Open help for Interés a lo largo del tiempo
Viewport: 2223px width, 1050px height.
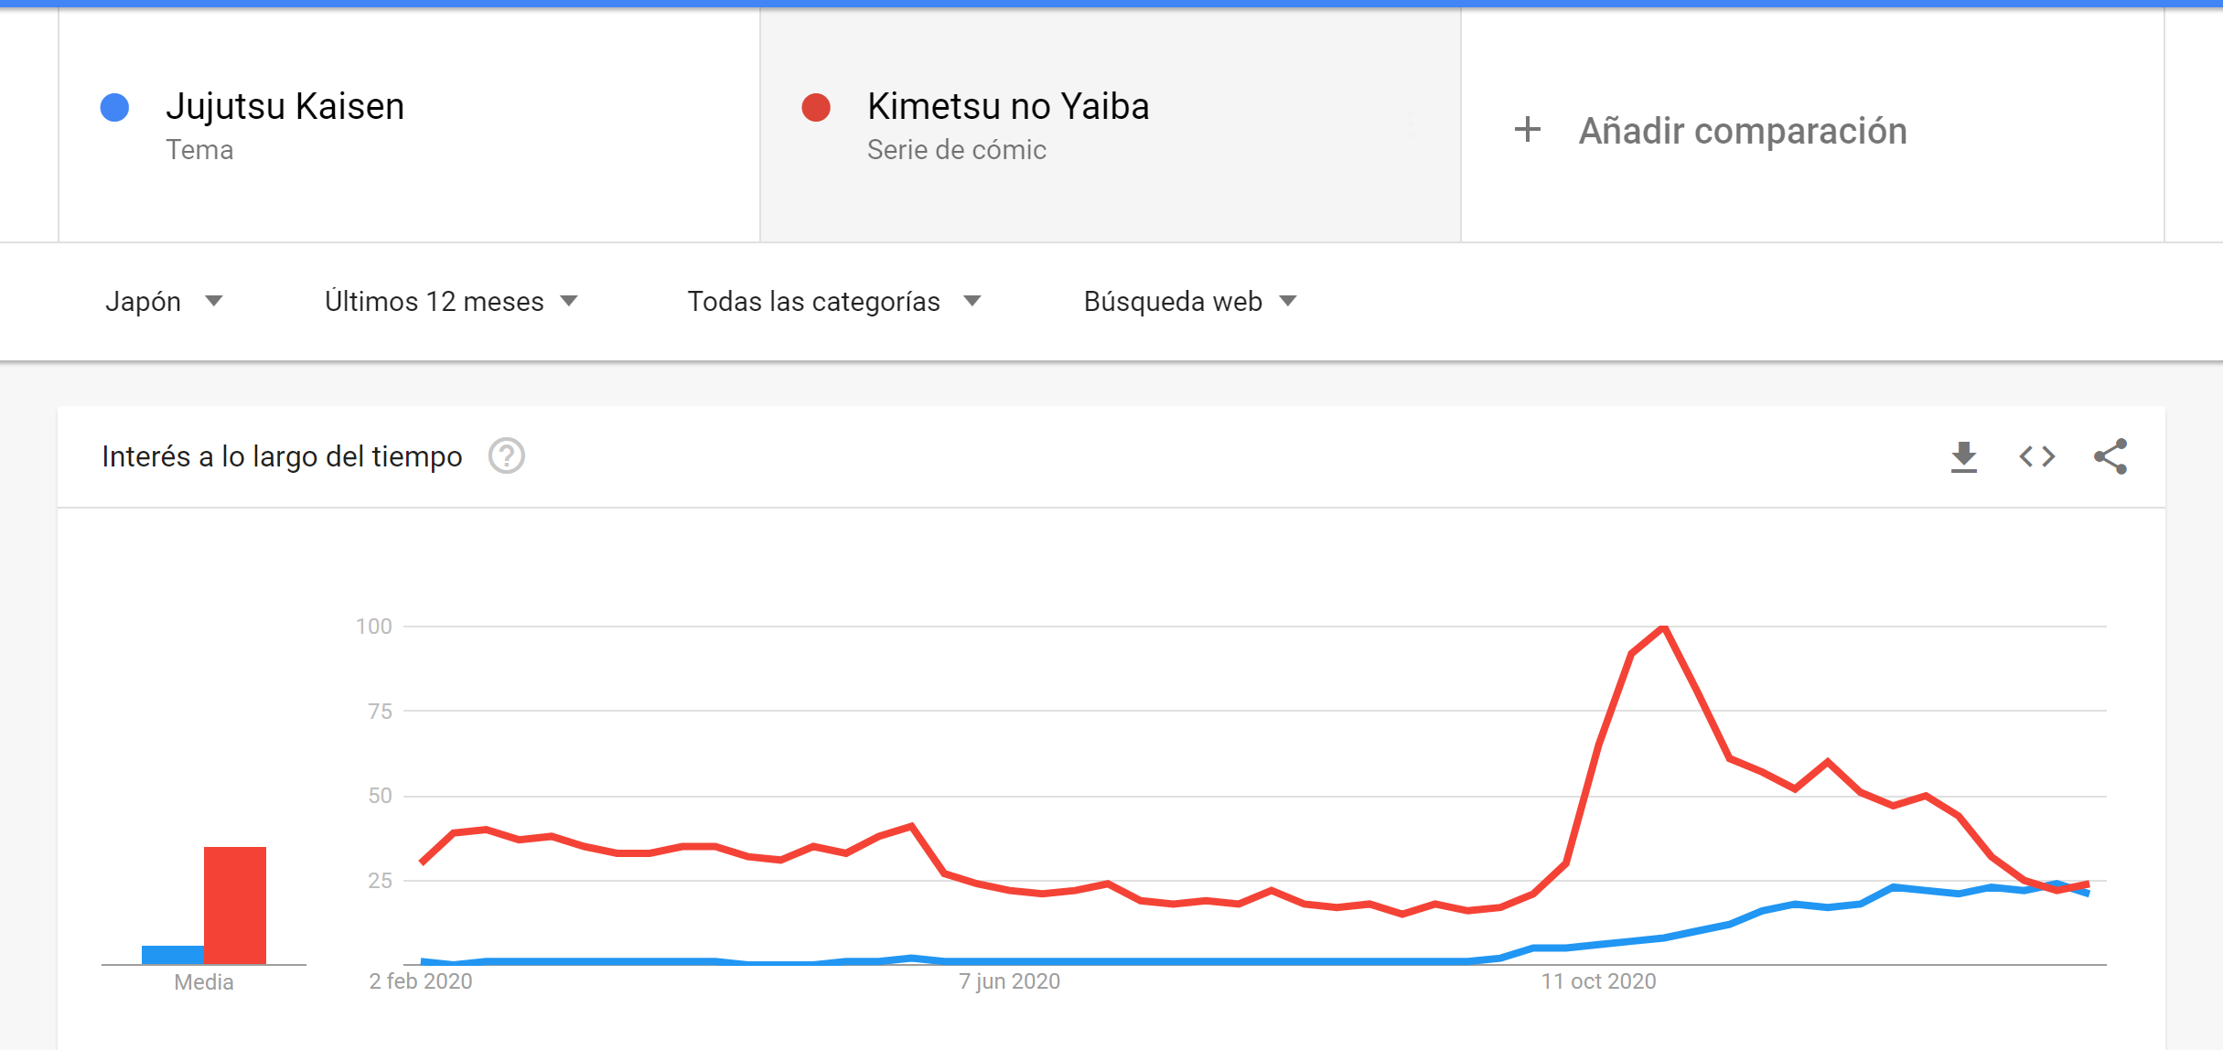pyautogui.click(x=506, y=455)
